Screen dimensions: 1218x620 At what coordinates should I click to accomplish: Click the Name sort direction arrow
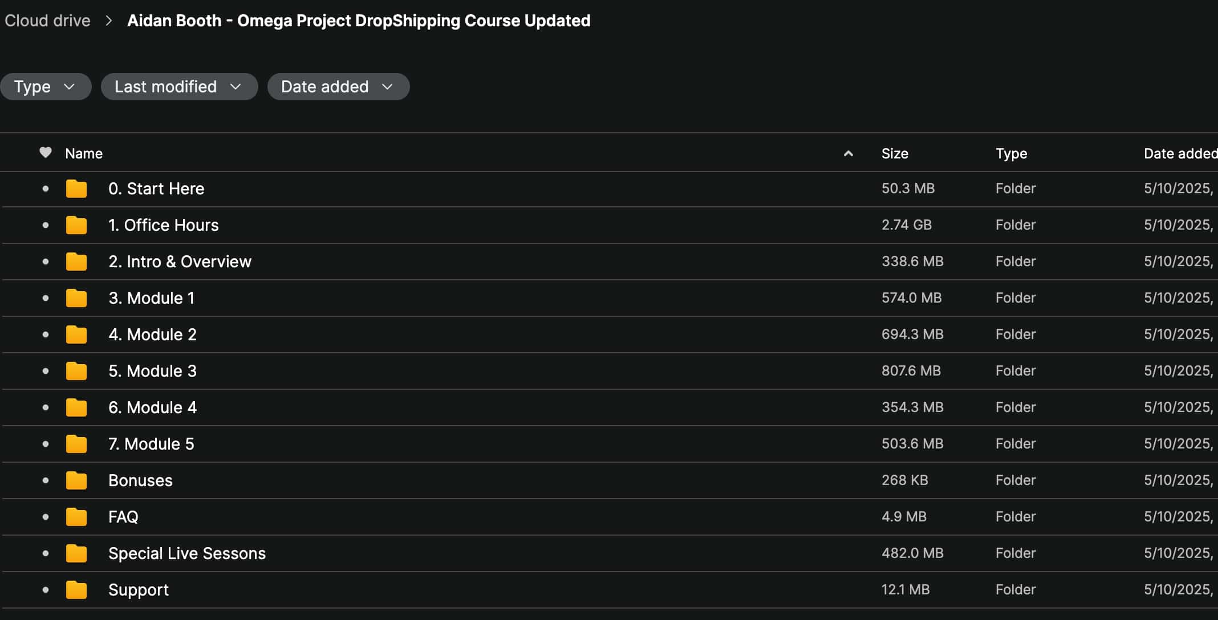[x=848, y=153]
